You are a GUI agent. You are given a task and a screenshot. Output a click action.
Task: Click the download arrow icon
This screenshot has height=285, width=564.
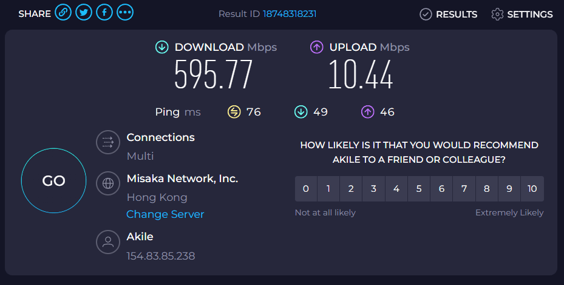tap(161, 47)
